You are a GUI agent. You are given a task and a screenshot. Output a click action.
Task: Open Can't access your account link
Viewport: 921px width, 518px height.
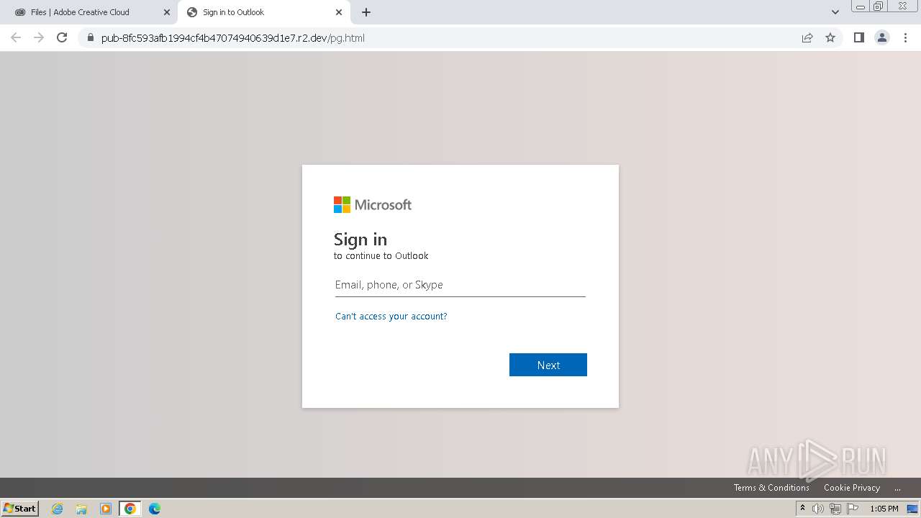click(391, 317)
